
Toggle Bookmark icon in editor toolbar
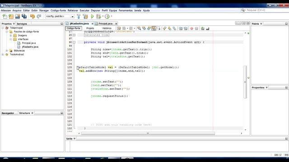tap(174, 28)
